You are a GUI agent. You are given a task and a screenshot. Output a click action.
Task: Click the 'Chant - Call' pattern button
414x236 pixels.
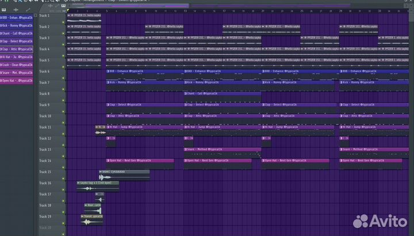(x=17, y=34)
